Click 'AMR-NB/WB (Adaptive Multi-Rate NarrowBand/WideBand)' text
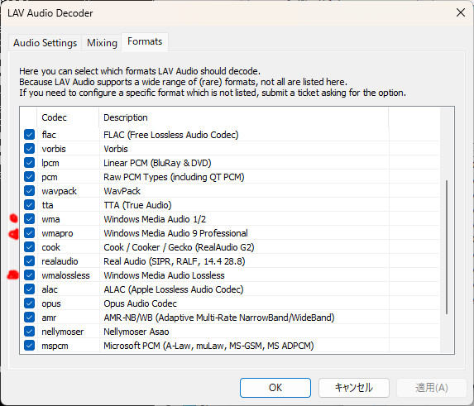The height and width of the screenshot is (406, 474). pyautogui.click(x=219, y=318)
